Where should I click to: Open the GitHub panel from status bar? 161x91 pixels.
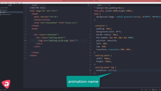pyautogui.click(x=155, y=90)
